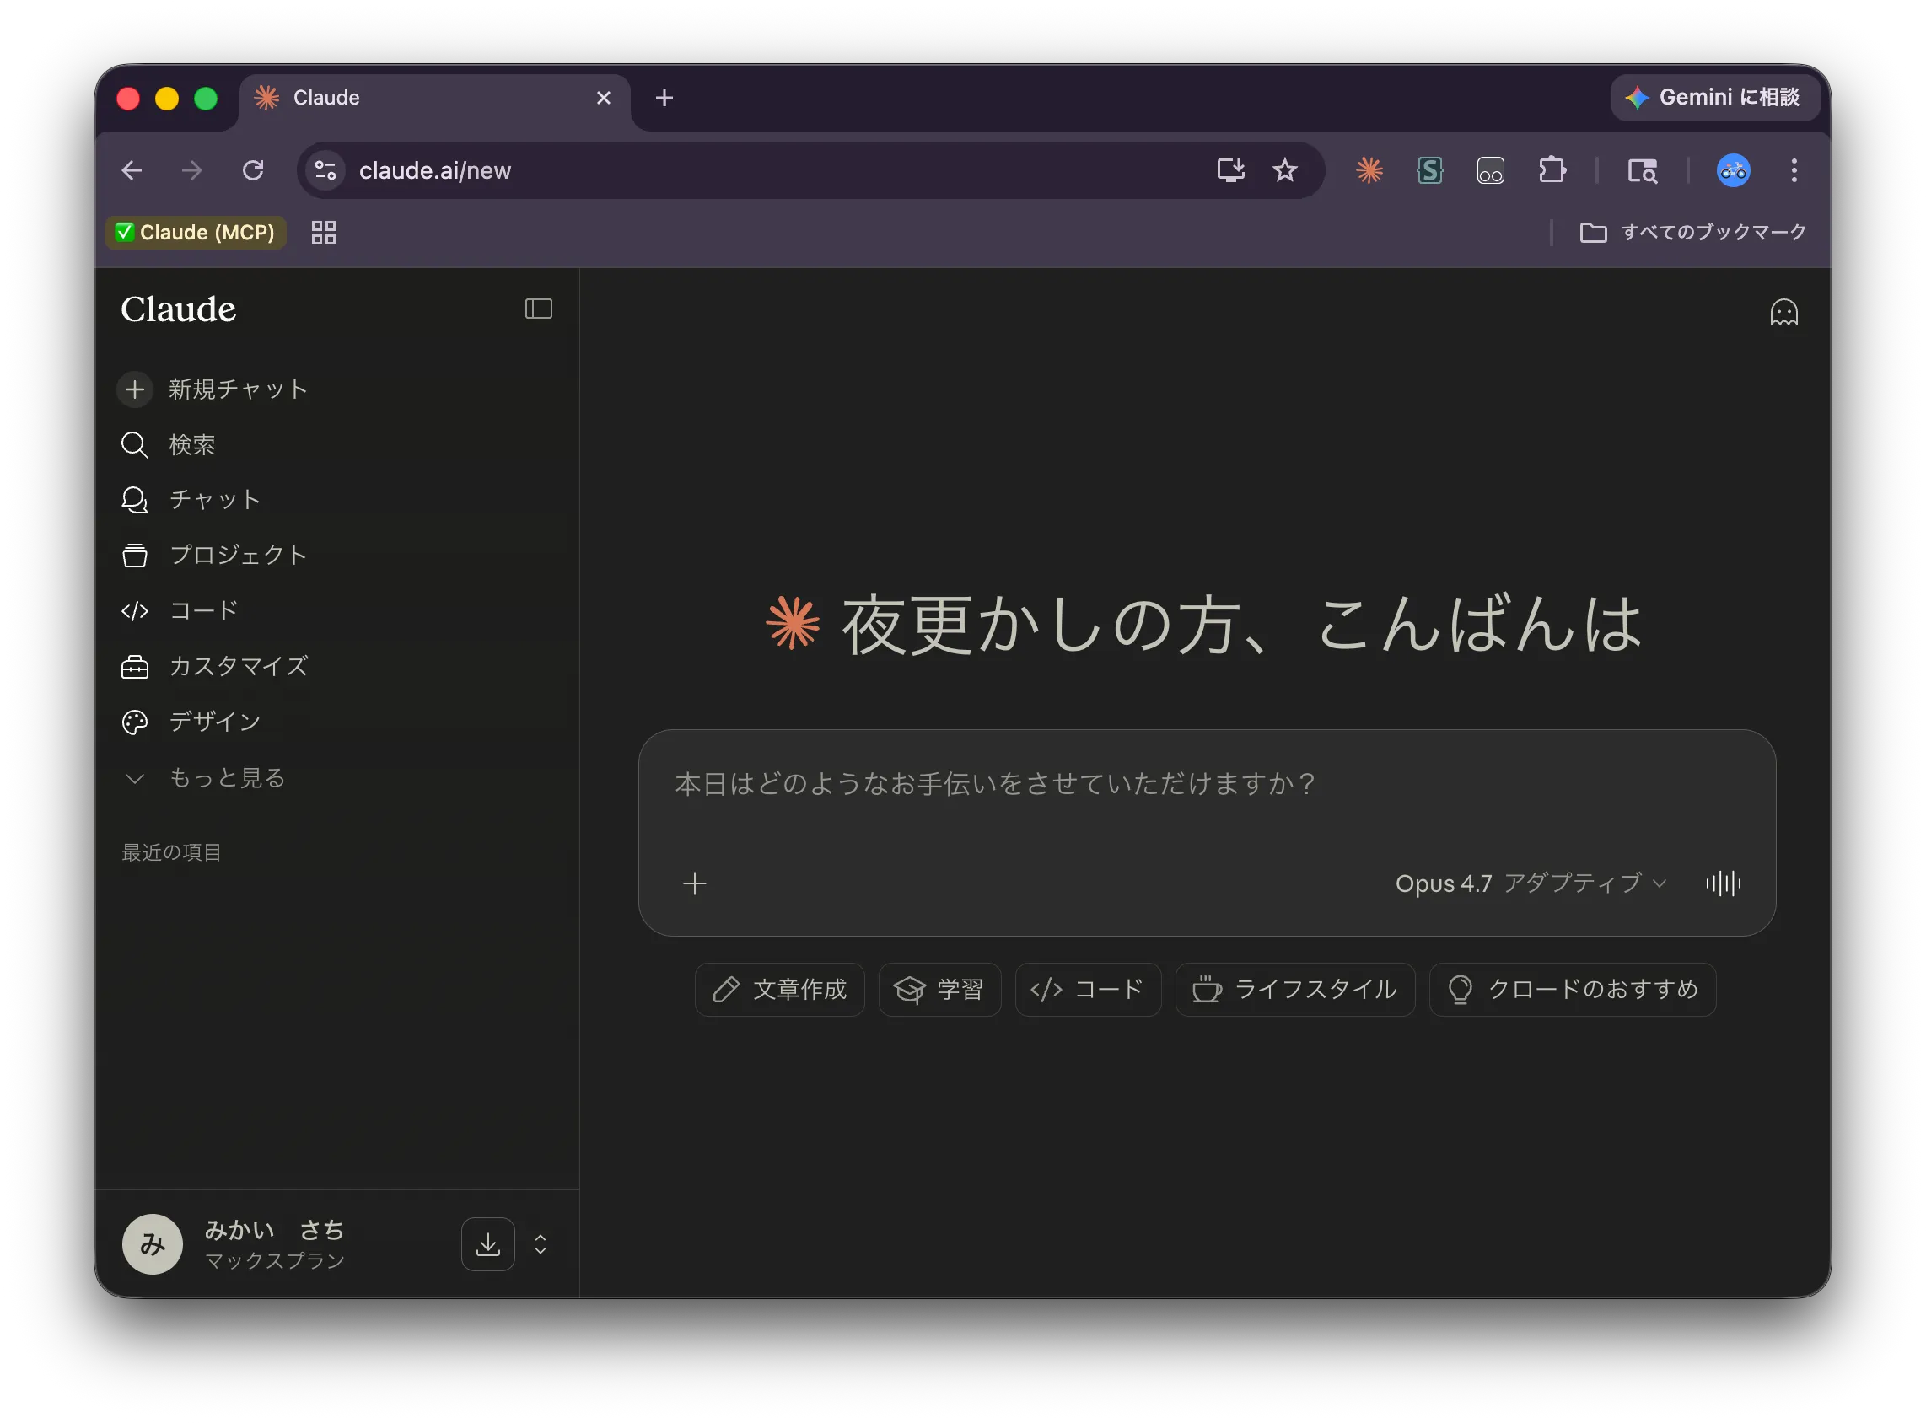Viewport: 1926px width, 1423px height.
Task: Click the みかい さち account name
Action: [274, 1229]
